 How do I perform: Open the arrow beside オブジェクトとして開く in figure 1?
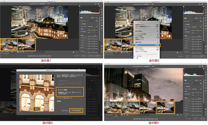(x=101, y=56)
